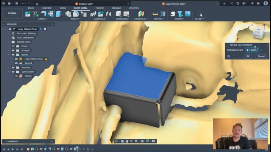Go to the Home icon
The image size is (271, 152).
pos(37,4)
